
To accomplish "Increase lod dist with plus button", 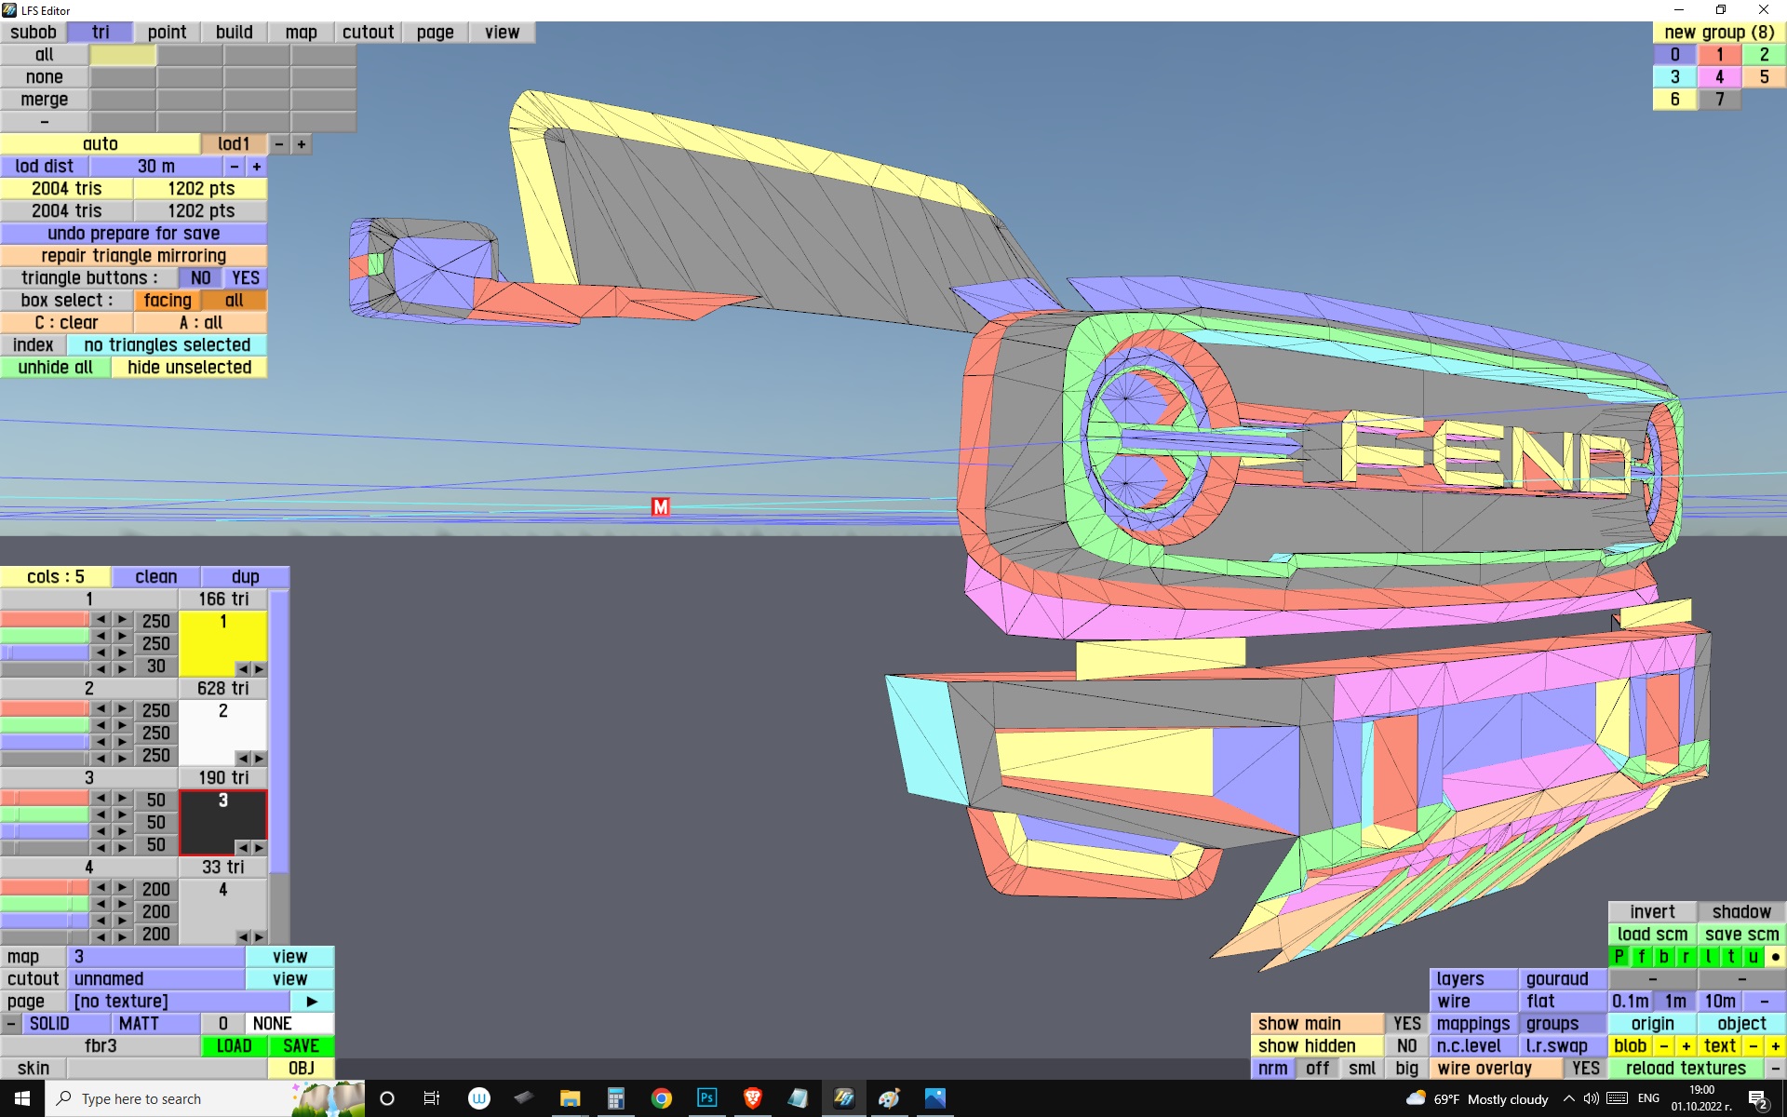I will click(x=257, y=166).
